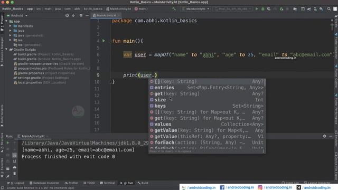Select 'keys' Set<String> suggestion

207,106
